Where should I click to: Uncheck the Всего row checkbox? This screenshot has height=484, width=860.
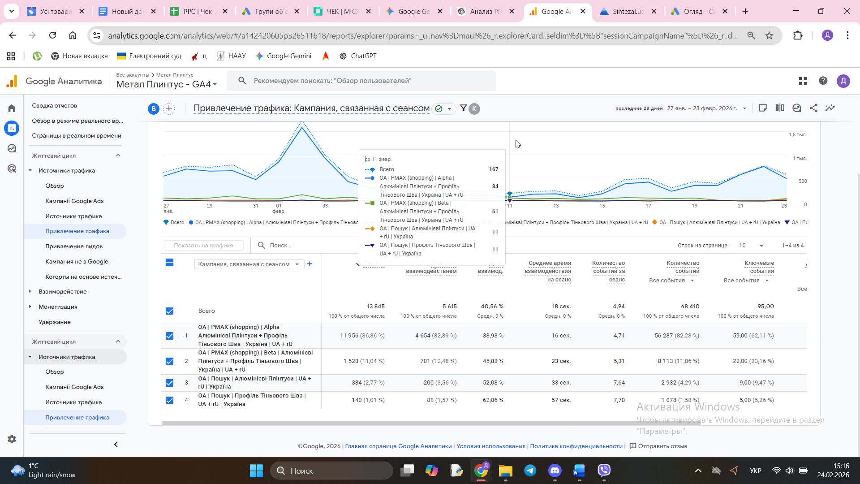[169, 311]
